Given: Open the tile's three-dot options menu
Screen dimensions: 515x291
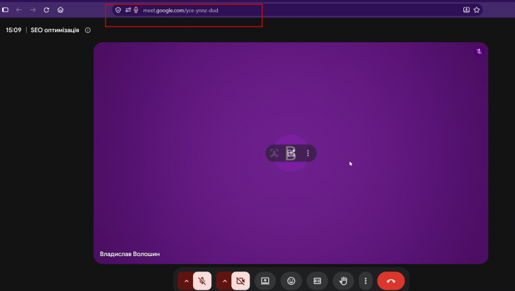Looking at the screenshot, I should tap(308, 153).
